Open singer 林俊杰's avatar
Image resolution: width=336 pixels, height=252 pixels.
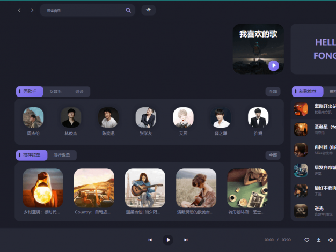(71, 117)
